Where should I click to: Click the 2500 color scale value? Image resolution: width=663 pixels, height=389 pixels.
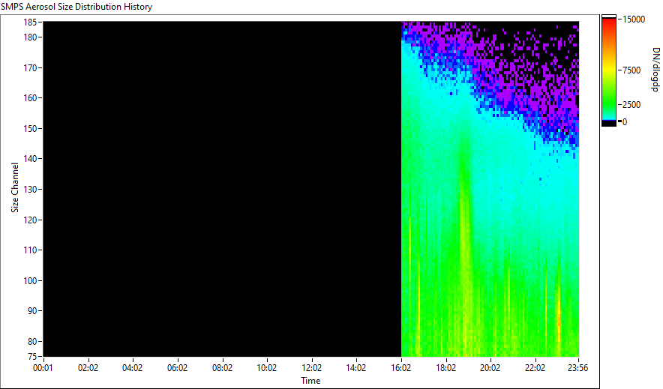(x=631, y=104)
